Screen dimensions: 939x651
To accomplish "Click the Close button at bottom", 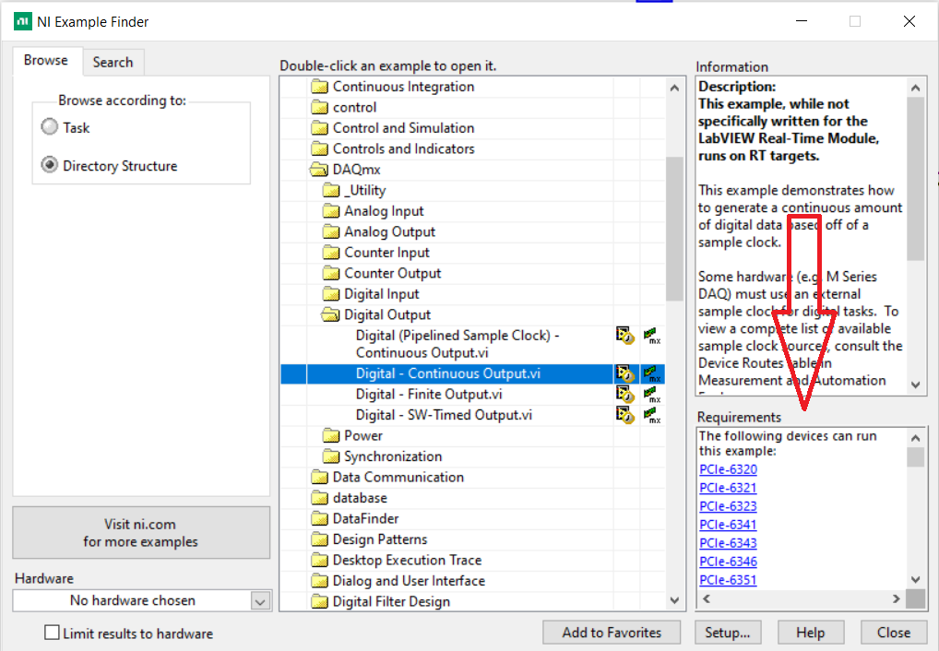I will coord(894,633).
